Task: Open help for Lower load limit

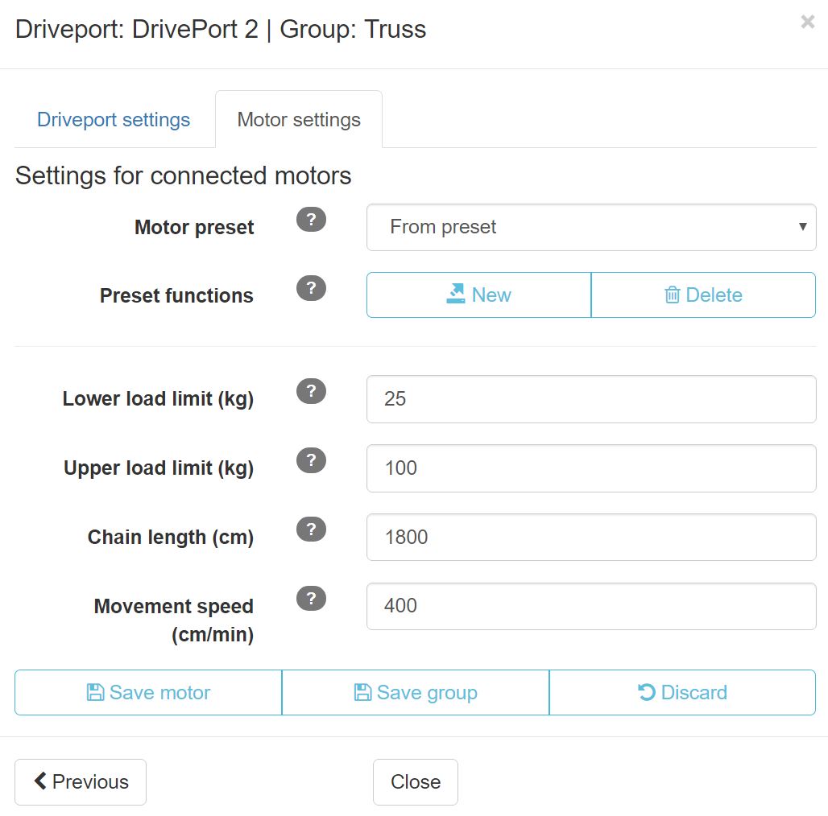Action: [x=311, y=391]
